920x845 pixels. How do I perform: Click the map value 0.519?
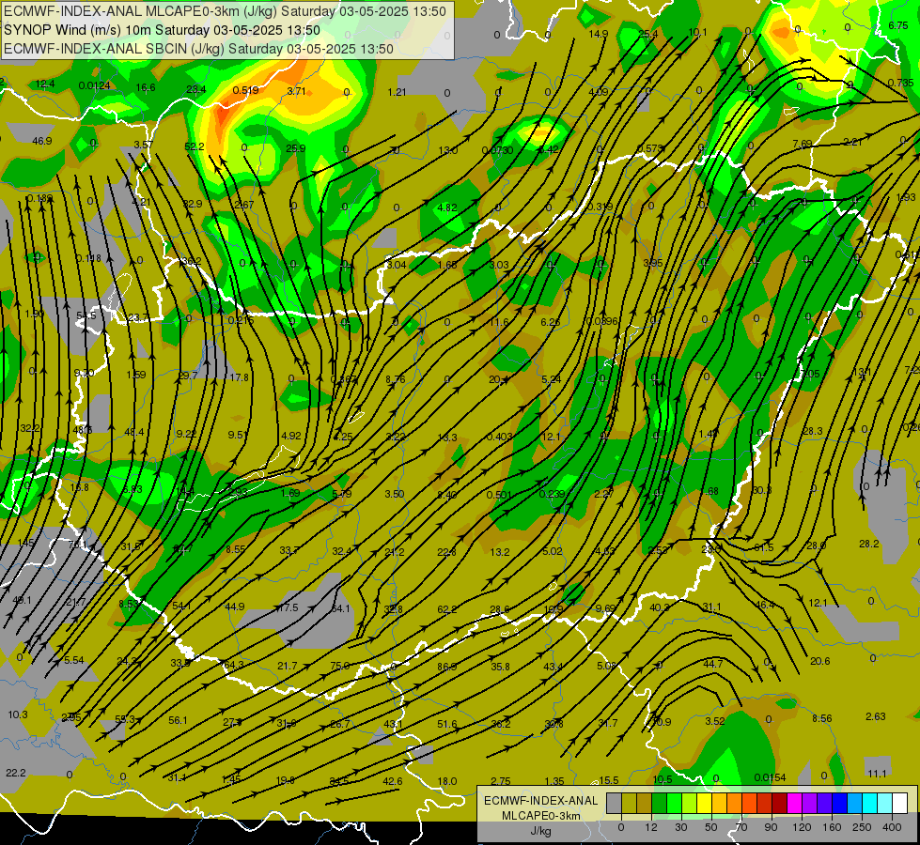(246, 90)
